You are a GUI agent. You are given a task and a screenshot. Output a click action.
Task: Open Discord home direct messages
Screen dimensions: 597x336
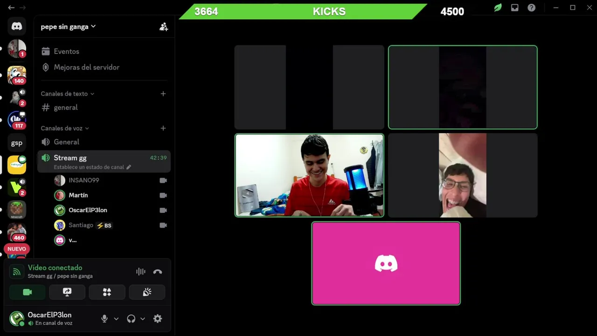point(17,27)
